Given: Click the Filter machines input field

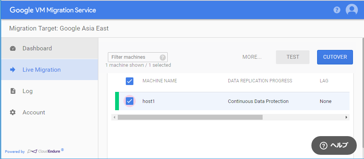Looking at the screenshot, I should coord(138,57).
